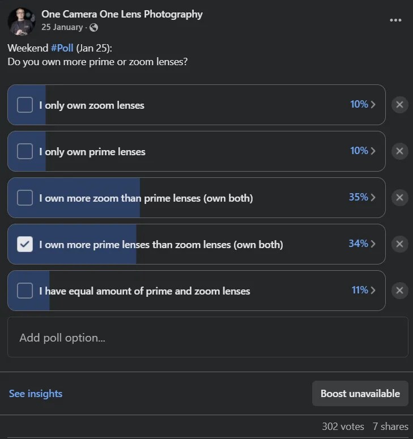The width and height of the screenshot is (413, 439).
Task: Delete the 'more prime lenses than zoom' option
Action: tap(399, 244)
